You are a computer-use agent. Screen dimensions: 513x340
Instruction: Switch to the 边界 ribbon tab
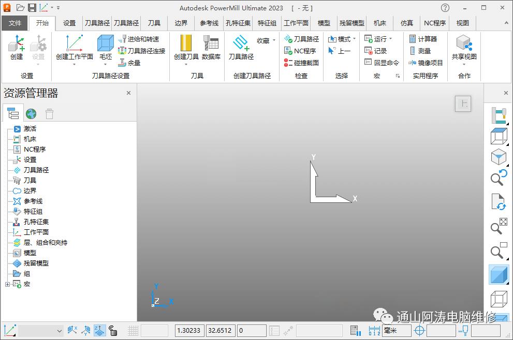pyautogui.click(x=181, y=23)
